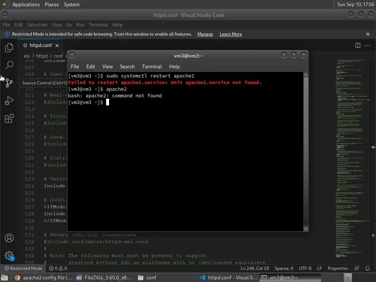Viewport: 376px width, 282px height.
Task: Open the terminal window's File menu
Action: point(75,67)
